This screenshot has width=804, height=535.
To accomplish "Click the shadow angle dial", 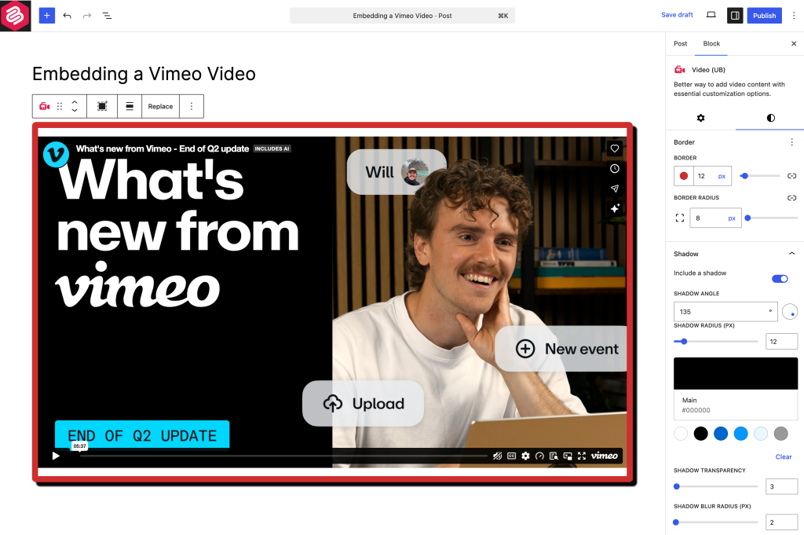I will pyautogui.click(x=790, y=311).
